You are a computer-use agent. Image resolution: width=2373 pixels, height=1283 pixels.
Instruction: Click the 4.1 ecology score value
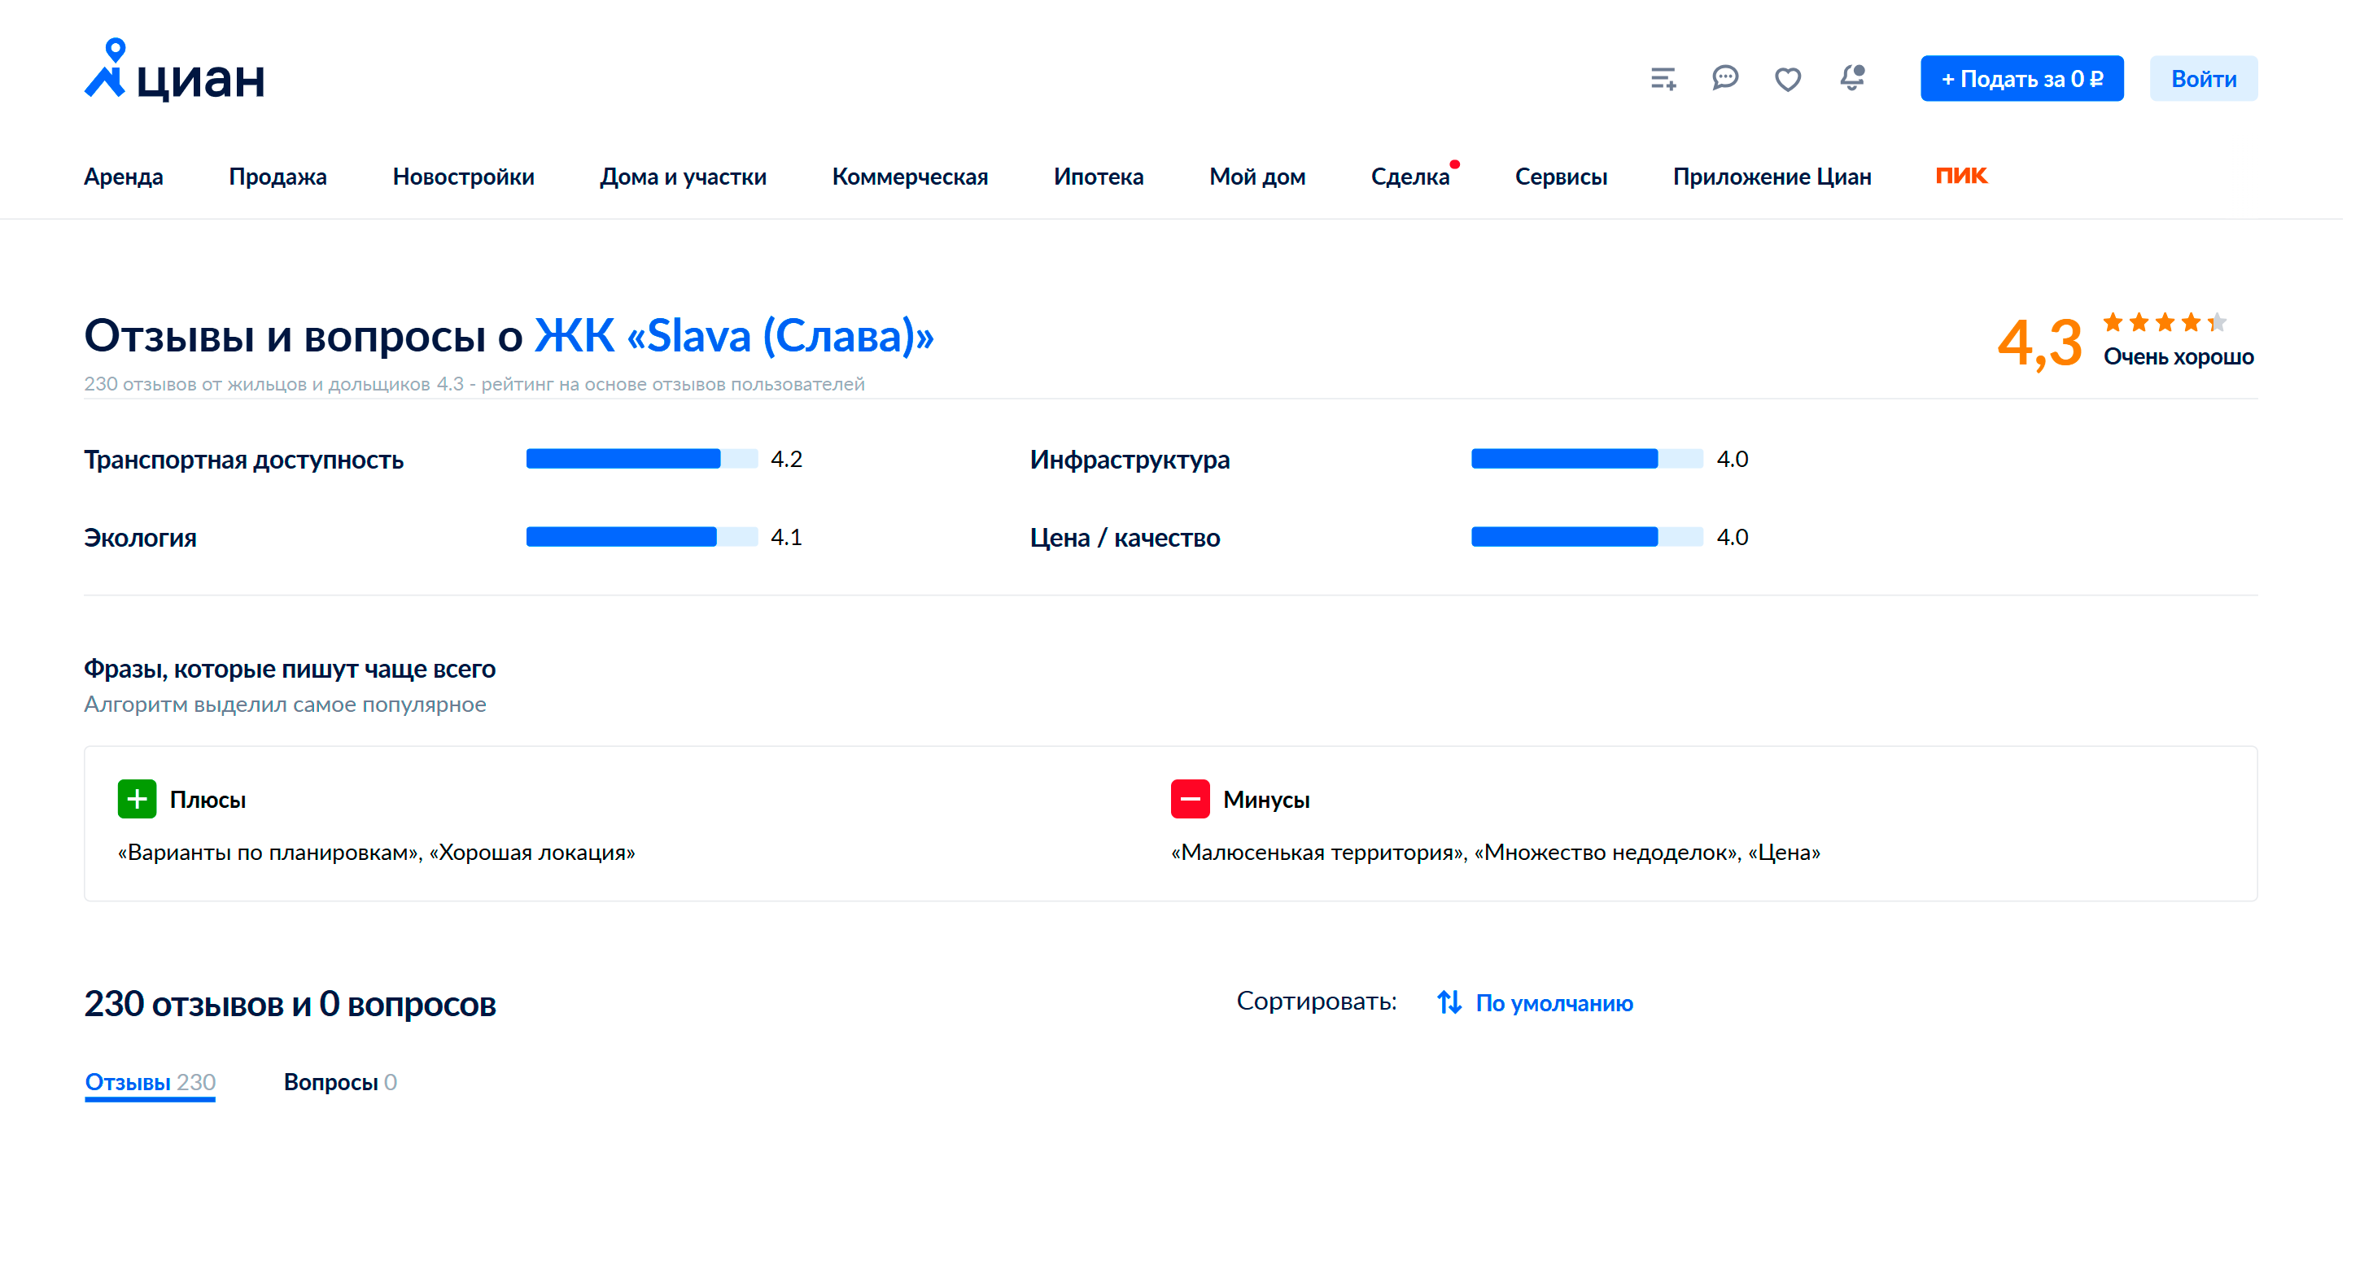click(x=786, y=537)
